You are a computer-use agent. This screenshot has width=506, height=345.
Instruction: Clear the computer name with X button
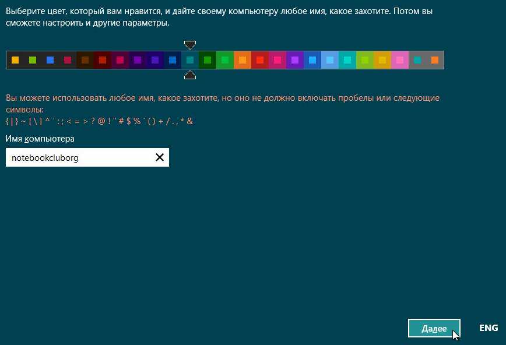tap(160, 157)
